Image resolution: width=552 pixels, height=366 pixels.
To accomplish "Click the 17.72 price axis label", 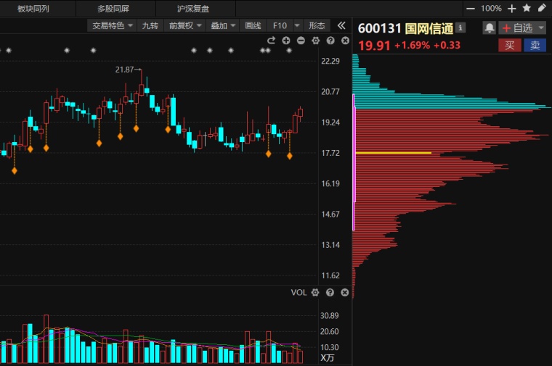I will tap(330, 153).
